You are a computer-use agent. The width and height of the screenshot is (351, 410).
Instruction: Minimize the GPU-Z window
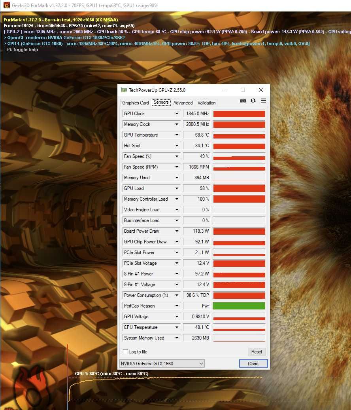(225, 90)
